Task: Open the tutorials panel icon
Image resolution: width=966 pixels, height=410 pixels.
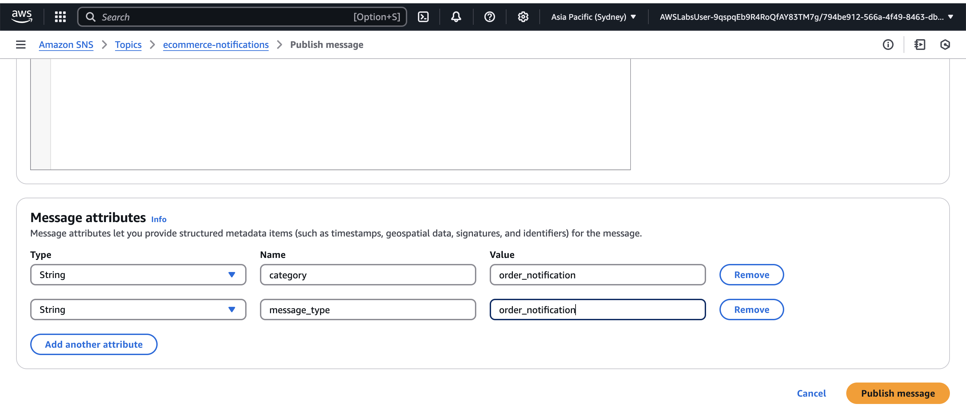Action: coord(919,45)
